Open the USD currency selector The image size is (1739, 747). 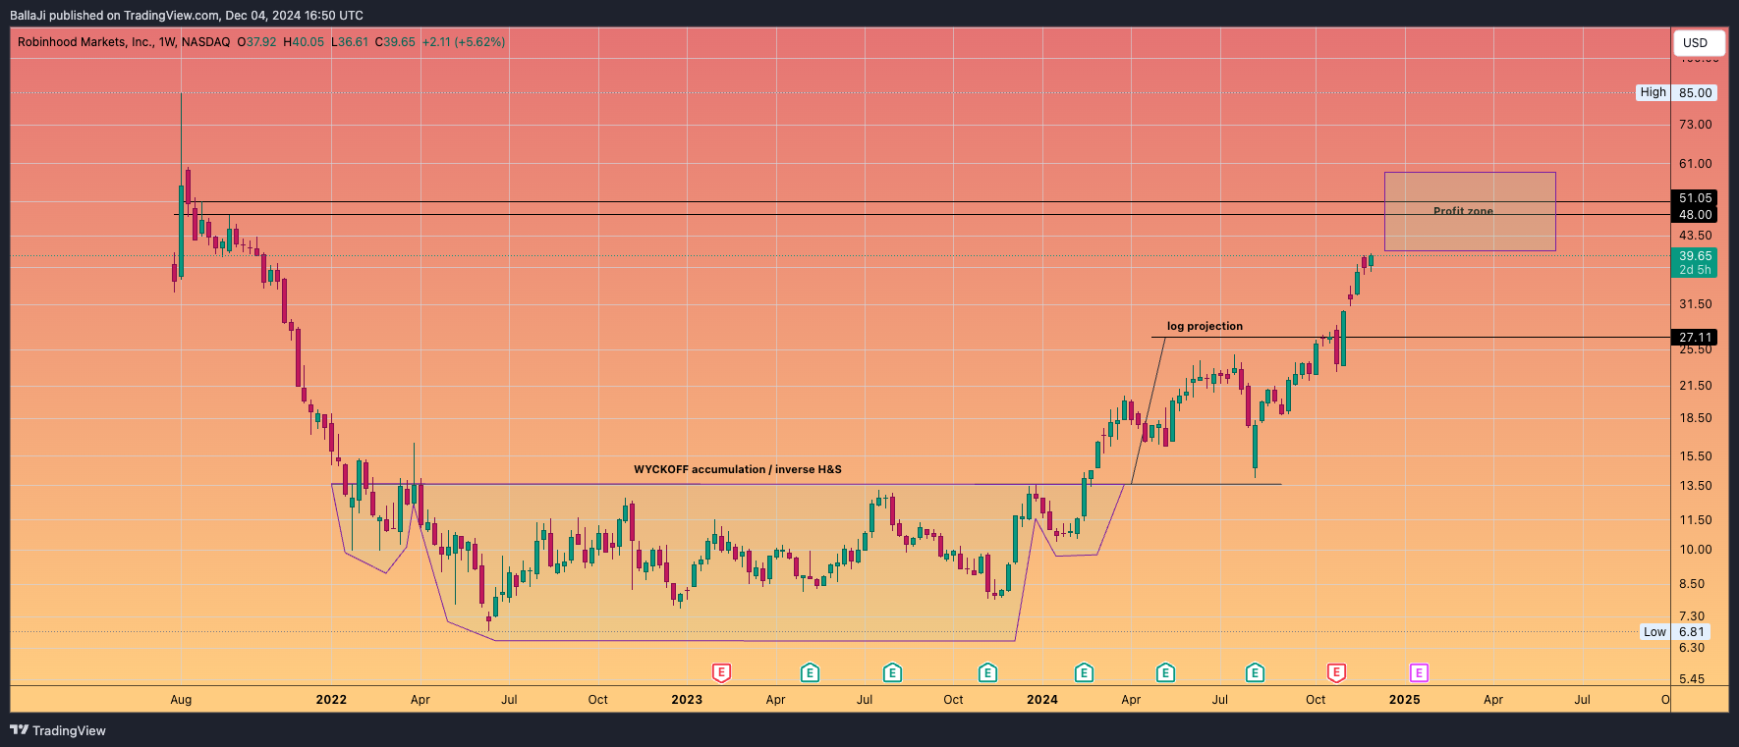click(x=1699, y=42)
